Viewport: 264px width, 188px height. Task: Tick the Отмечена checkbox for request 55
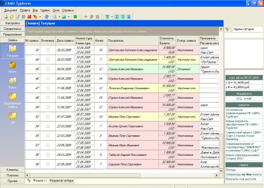pyautogui.click(x=48, y=136)
